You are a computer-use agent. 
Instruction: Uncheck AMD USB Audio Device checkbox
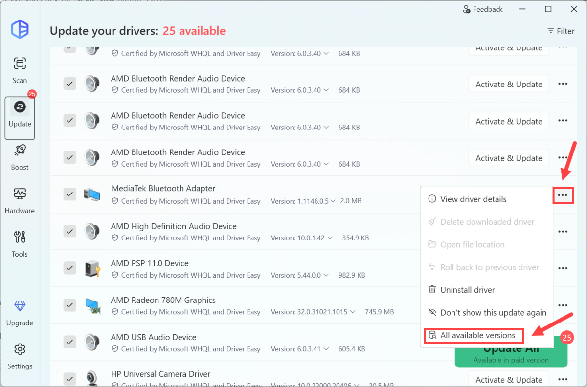tap(70, 342)
